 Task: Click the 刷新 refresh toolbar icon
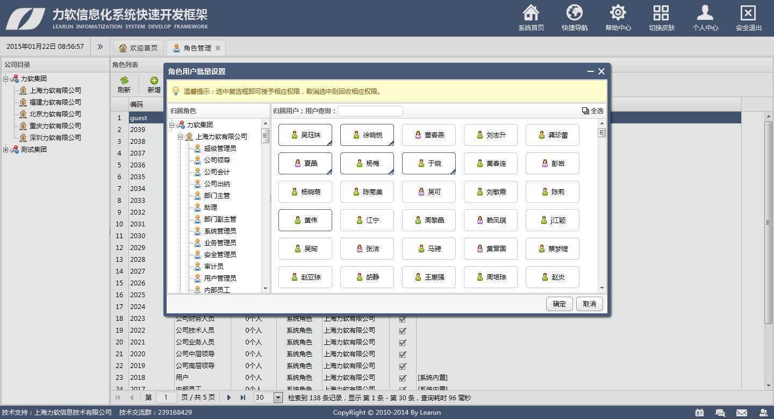[124, 80]
